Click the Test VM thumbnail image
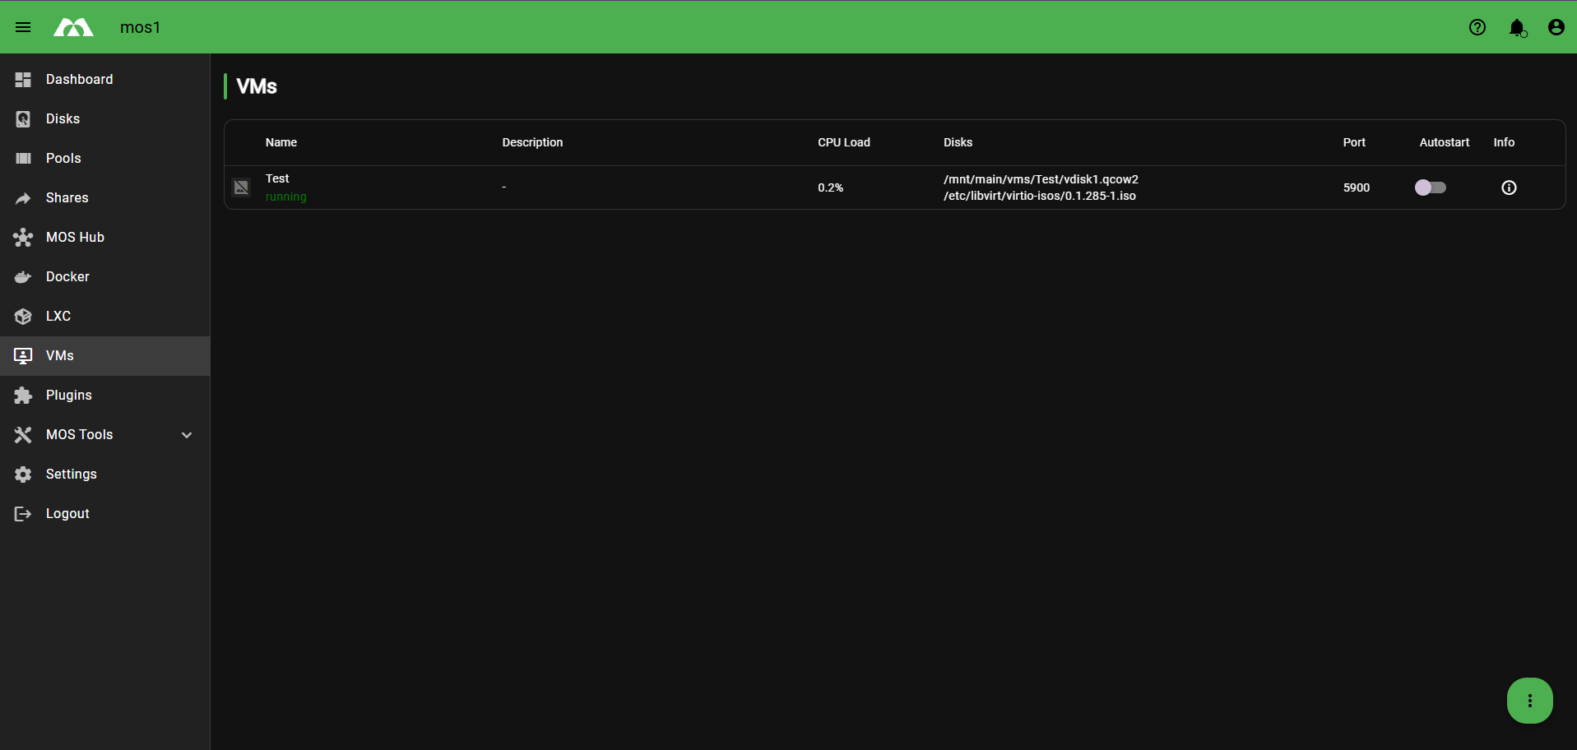 point(241,187)
